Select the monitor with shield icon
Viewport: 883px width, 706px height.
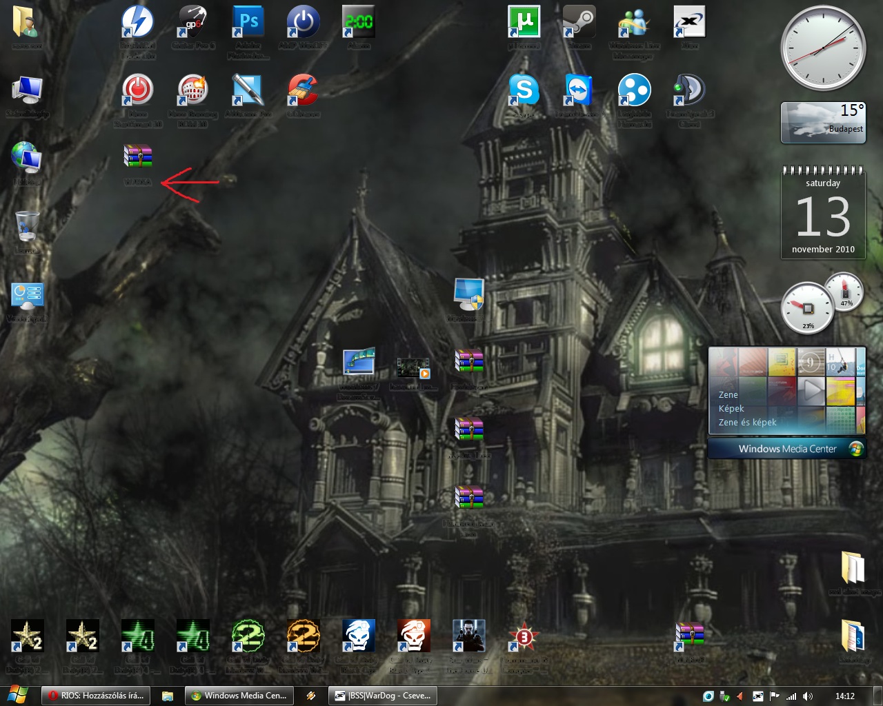[468, 294]
